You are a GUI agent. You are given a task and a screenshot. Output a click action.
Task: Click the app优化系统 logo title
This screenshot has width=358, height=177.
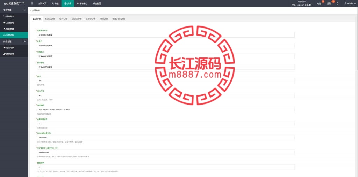point(14,3)
